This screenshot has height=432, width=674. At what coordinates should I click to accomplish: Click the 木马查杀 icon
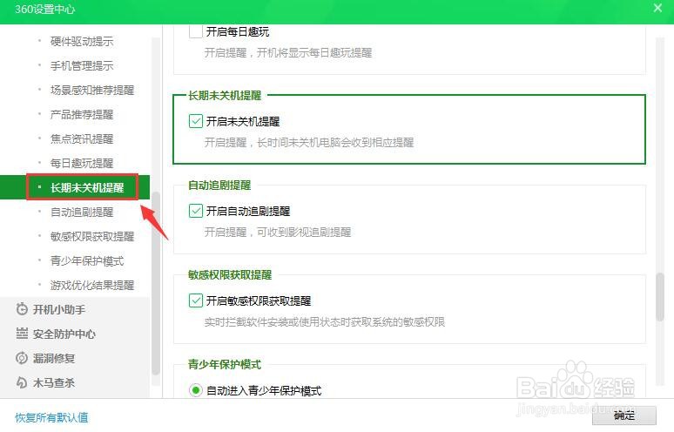click(x=22, y=382)
